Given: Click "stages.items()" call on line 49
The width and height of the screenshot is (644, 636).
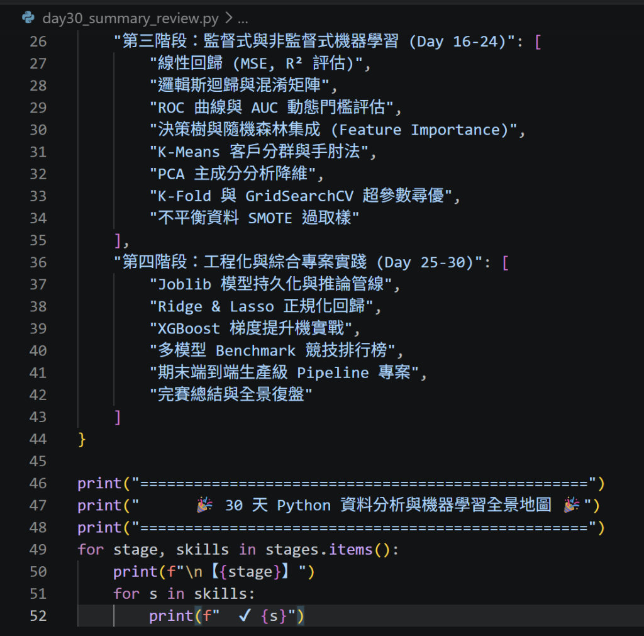Looking at the screenshot, I should 327,550.
